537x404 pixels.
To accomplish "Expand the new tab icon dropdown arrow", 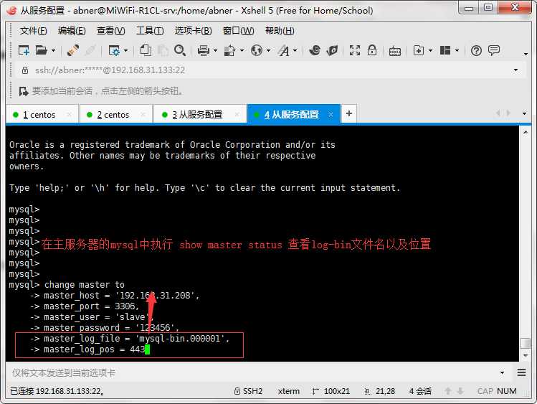I will coord(431,51).
